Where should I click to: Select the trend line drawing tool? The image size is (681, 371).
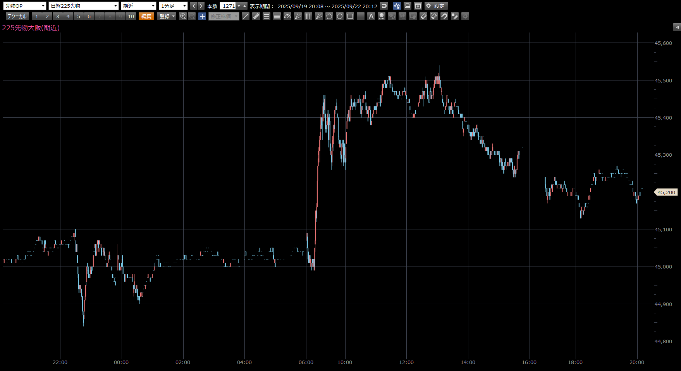(246, 16)
